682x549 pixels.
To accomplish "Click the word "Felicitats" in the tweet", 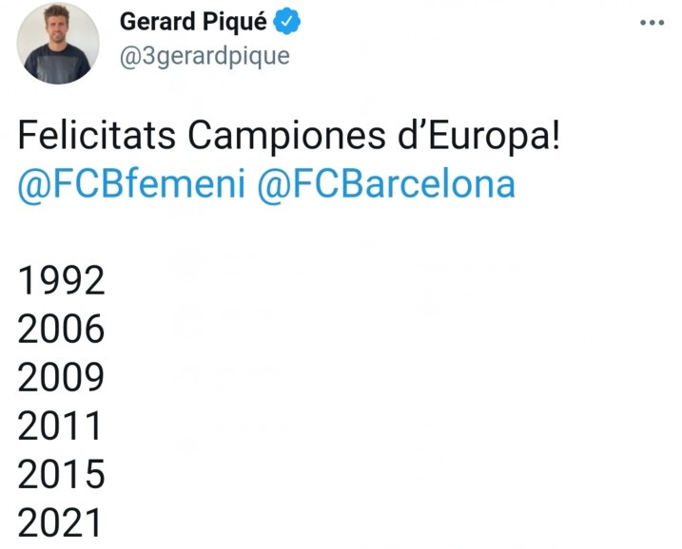I will [96, 137].
